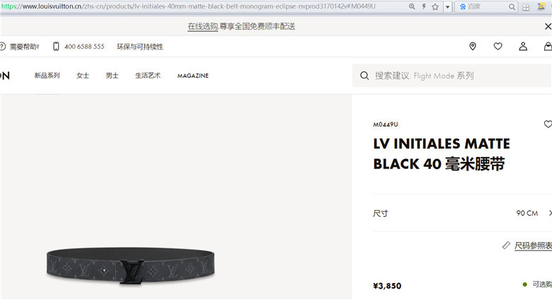Click the Flight Mode search field
This screenshot has height=300, width=552.
point(452,76)
